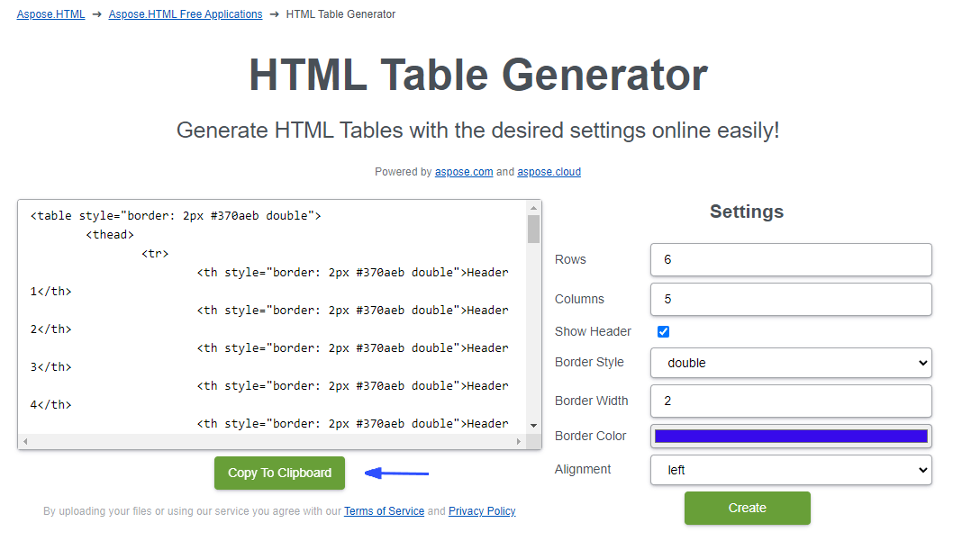
Task: Open the Aspose.HTML breadcrumb link
Action: (x=50, y=14)
